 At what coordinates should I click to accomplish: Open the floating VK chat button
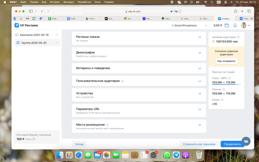[246, 141]
